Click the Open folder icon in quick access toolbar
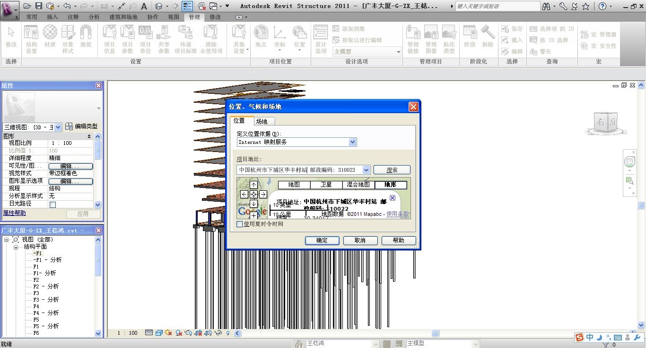The image size is (646, 348). 27,6
